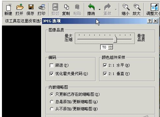The height and width of the screenshot is (117, 160).
Task: Click the JPEG 选项 title bar
Action: pos(100,21)
